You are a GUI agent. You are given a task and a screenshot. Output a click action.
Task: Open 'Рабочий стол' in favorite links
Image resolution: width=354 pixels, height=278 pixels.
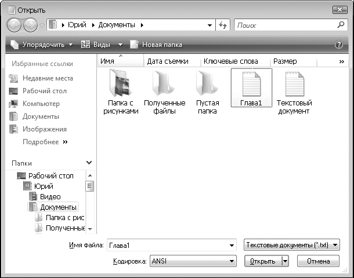[x=44, y=91]
